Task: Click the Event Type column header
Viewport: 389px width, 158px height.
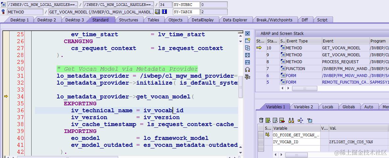Action: point(303,41)
